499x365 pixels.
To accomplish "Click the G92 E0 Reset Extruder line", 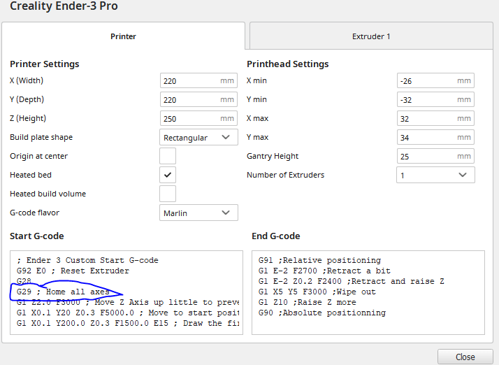I will click(73, 271).
